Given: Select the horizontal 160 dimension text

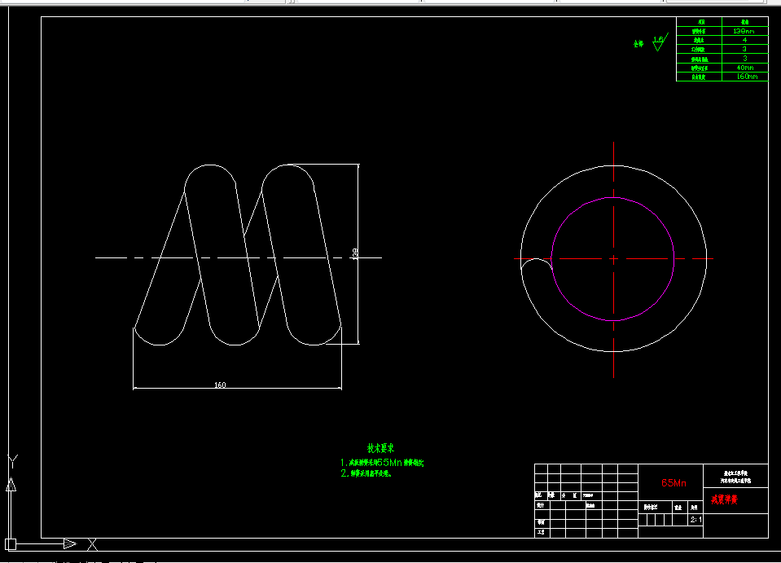Looking at the screenshot, I should (x=220, y=385).
